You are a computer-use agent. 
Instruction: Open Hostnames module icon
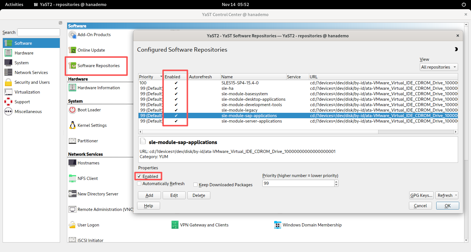(72, 163)
